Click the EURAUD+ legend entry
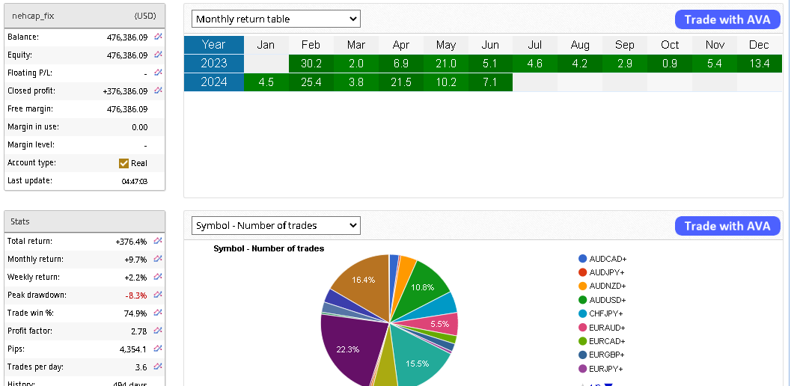Image resolution: width=803 pixels, height=386 pixels. [x=606, y=328]
